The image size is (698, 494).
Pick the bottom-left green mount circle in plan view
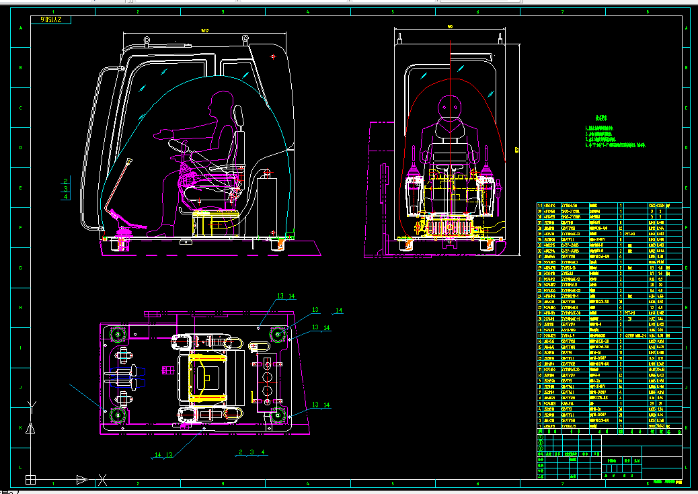[x=118, y=415]
